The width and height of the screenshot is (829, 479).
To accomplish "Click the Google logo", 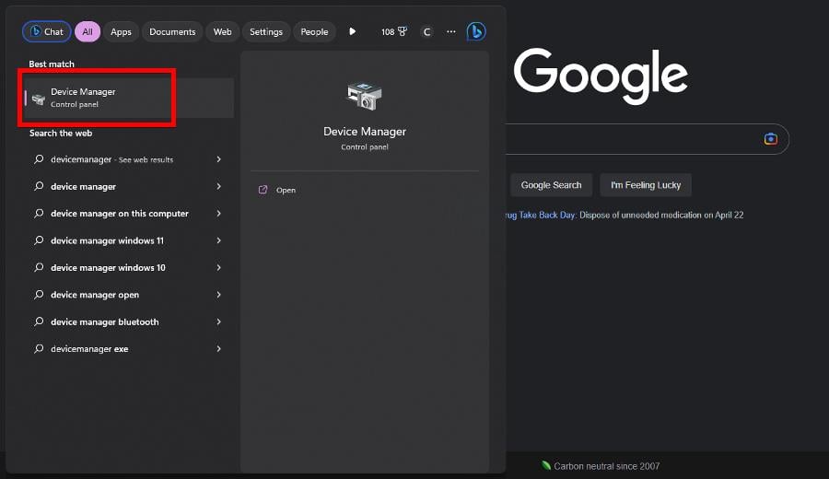I will [x=601, y=76].
